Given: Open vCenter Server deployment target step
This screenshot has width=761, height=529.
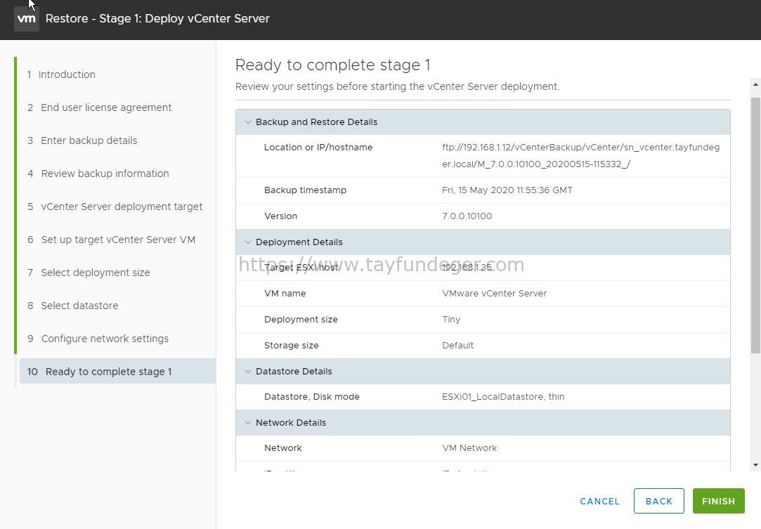Looking at the screenshot, I should pyautogui.click(x=115, y=207).
